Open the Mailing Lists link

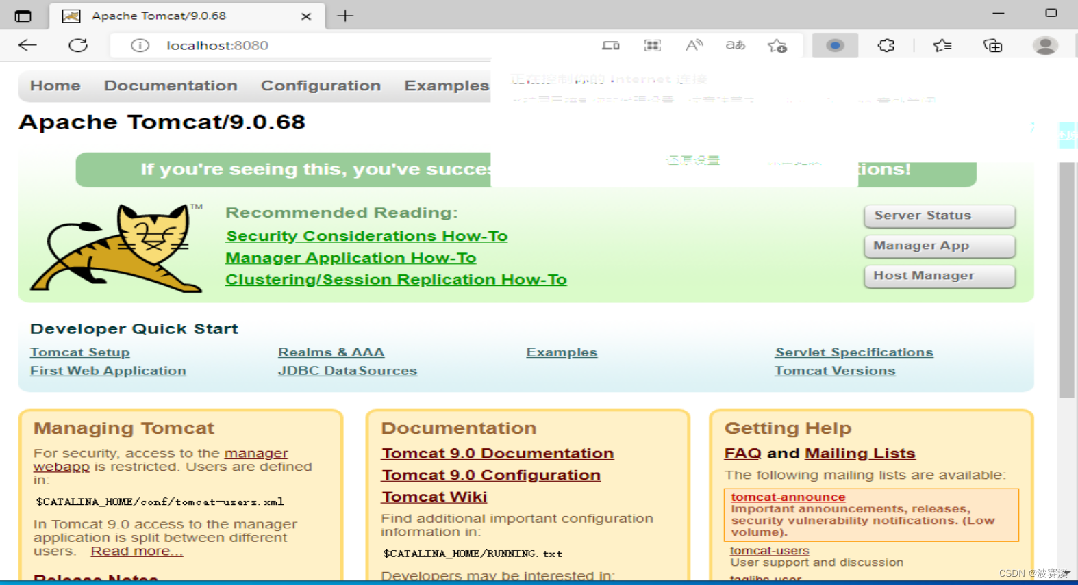pyautogui.click(x=860, y=454)
